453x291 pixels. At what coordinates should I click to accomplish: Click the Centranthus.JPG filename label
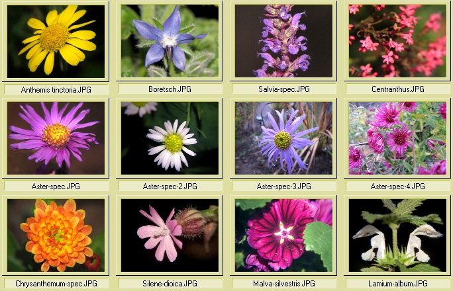coord(397,89)
